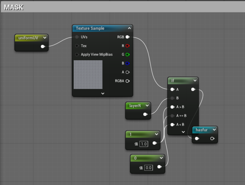Select the Texture Sample node title
The height and width of the screenshot is (185, 245).
pos(90,28)
